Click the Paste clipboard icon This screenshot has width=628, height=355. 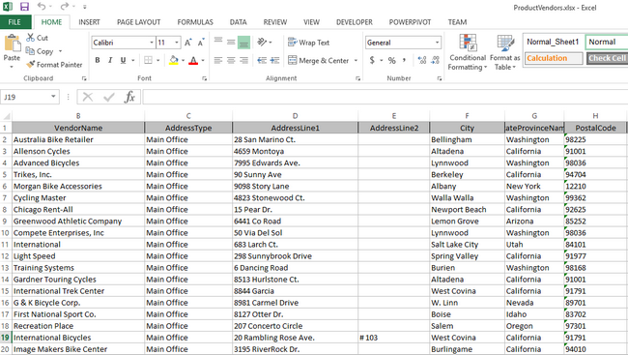12,43
